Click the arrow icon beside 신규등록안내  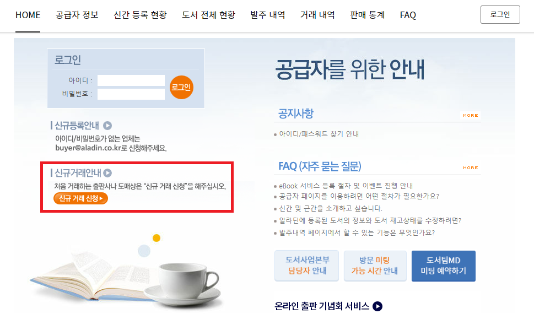click(x=107, y=126)
